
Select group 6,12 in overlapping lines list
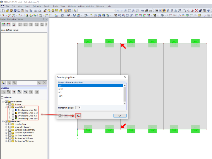90,89
